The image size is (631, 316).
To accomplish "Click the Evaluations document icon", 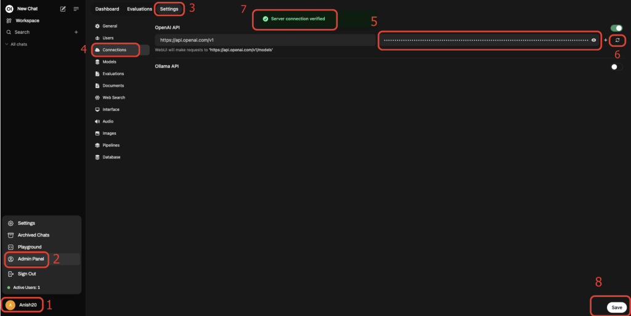I will (x=97, y=73).
